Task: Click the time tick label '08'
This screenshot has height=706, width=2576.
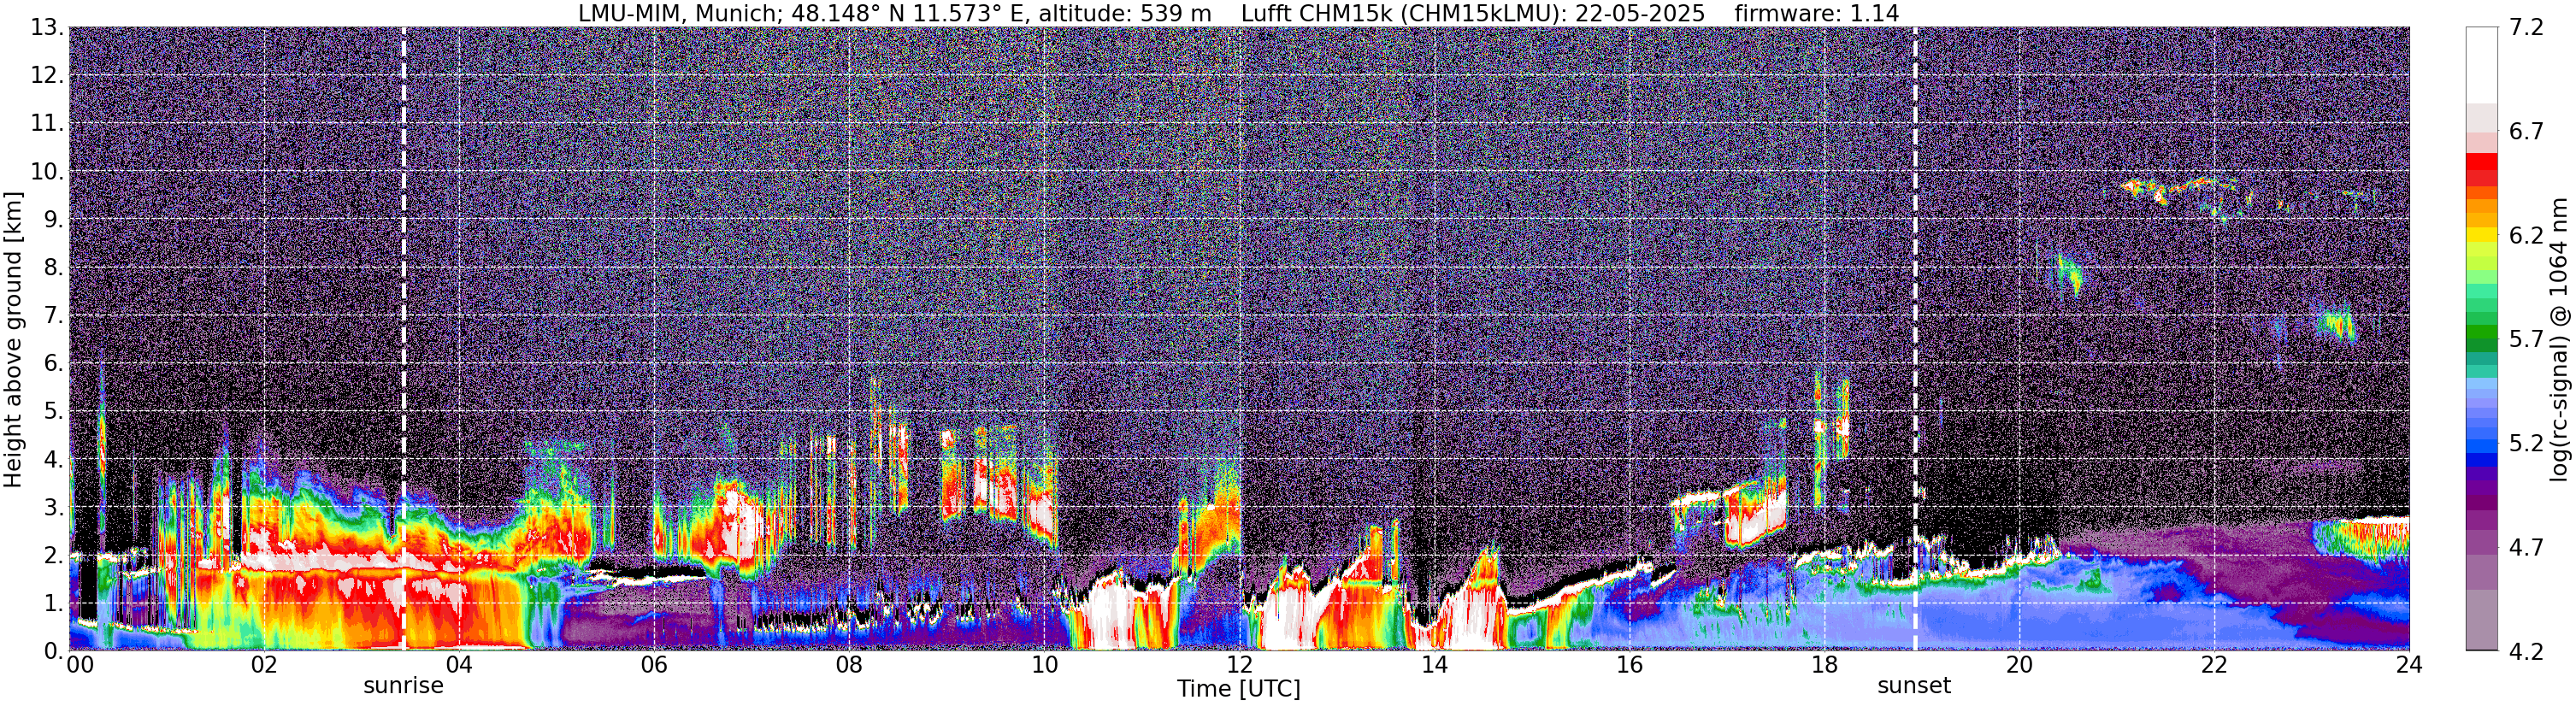Action: (849, 665)
